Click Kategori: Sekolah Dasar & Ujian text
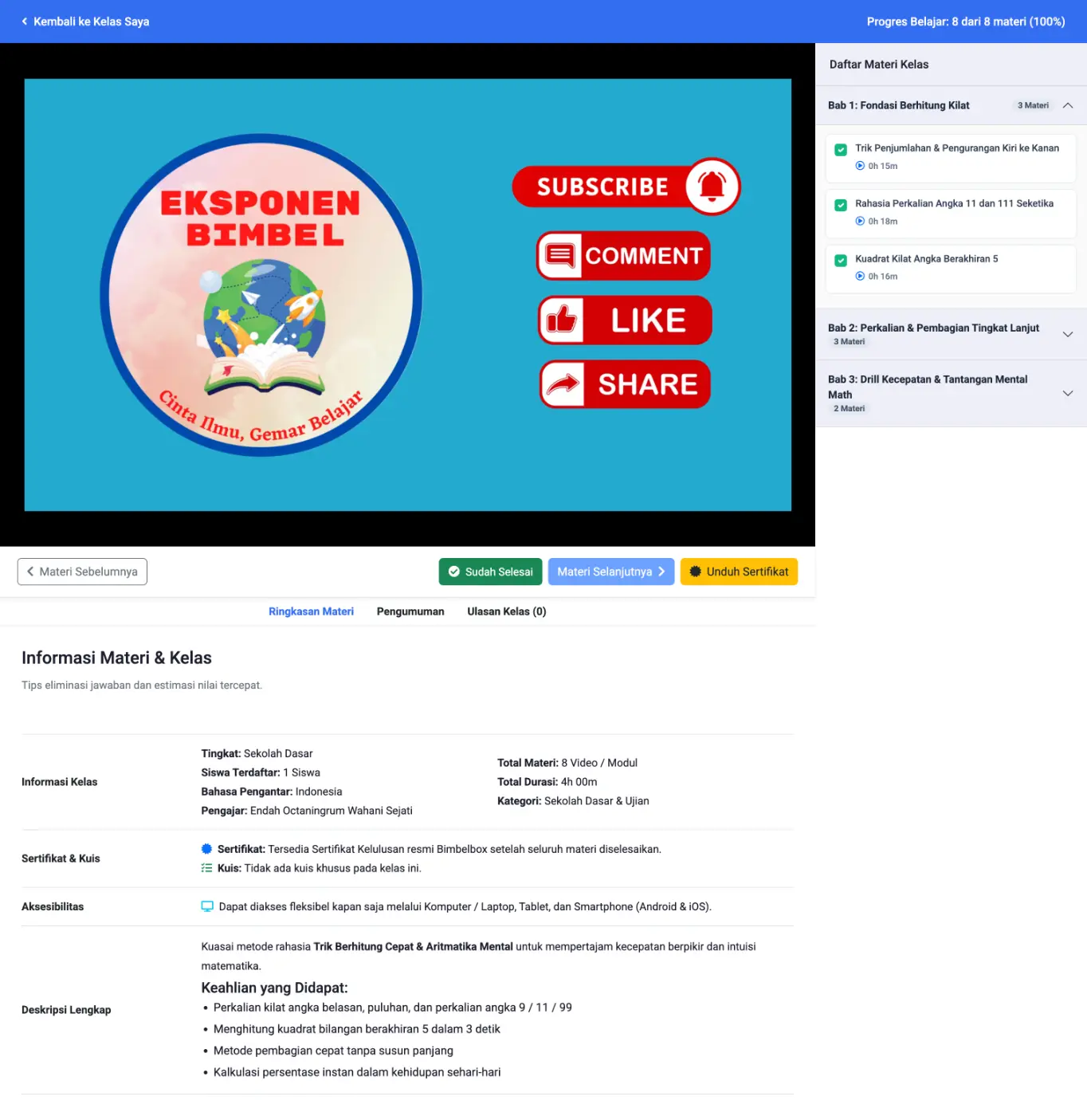The width and height of the screenshot is (1087, 1116). 573,801
